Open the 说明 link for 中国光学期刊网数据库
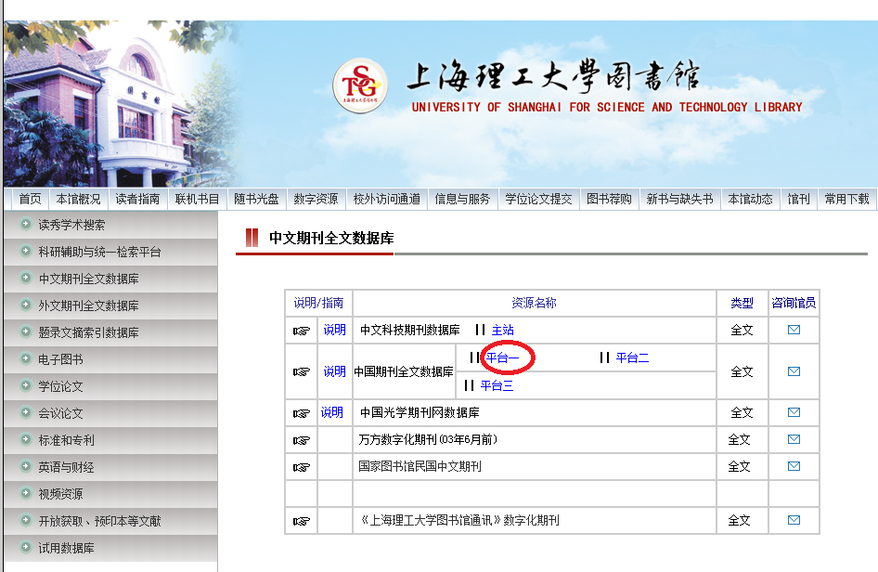The width and height of the screenshot is (878, 572). click(331, 412)
